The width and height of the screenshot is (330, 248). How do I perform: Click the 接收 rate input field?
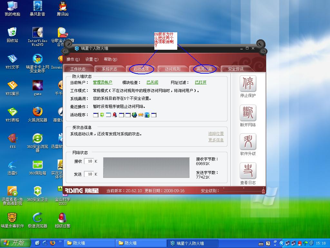89,161
